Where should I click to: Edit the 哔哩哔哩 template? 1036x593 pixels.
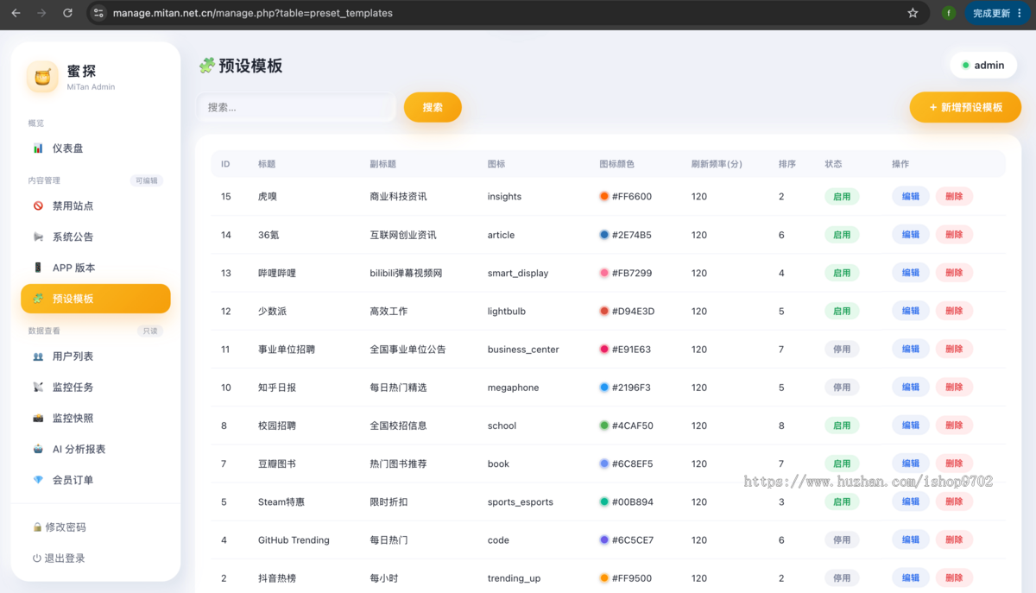coord(911,273)
